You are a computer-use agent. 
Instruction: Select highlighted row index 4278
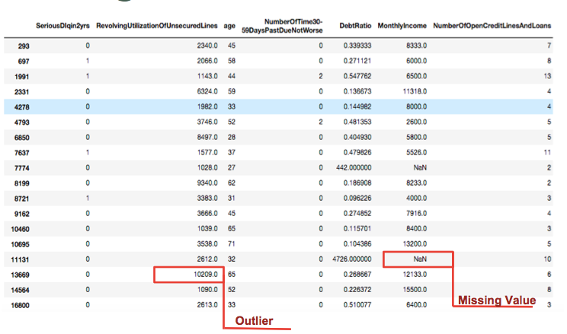click(x=21, y=107)
